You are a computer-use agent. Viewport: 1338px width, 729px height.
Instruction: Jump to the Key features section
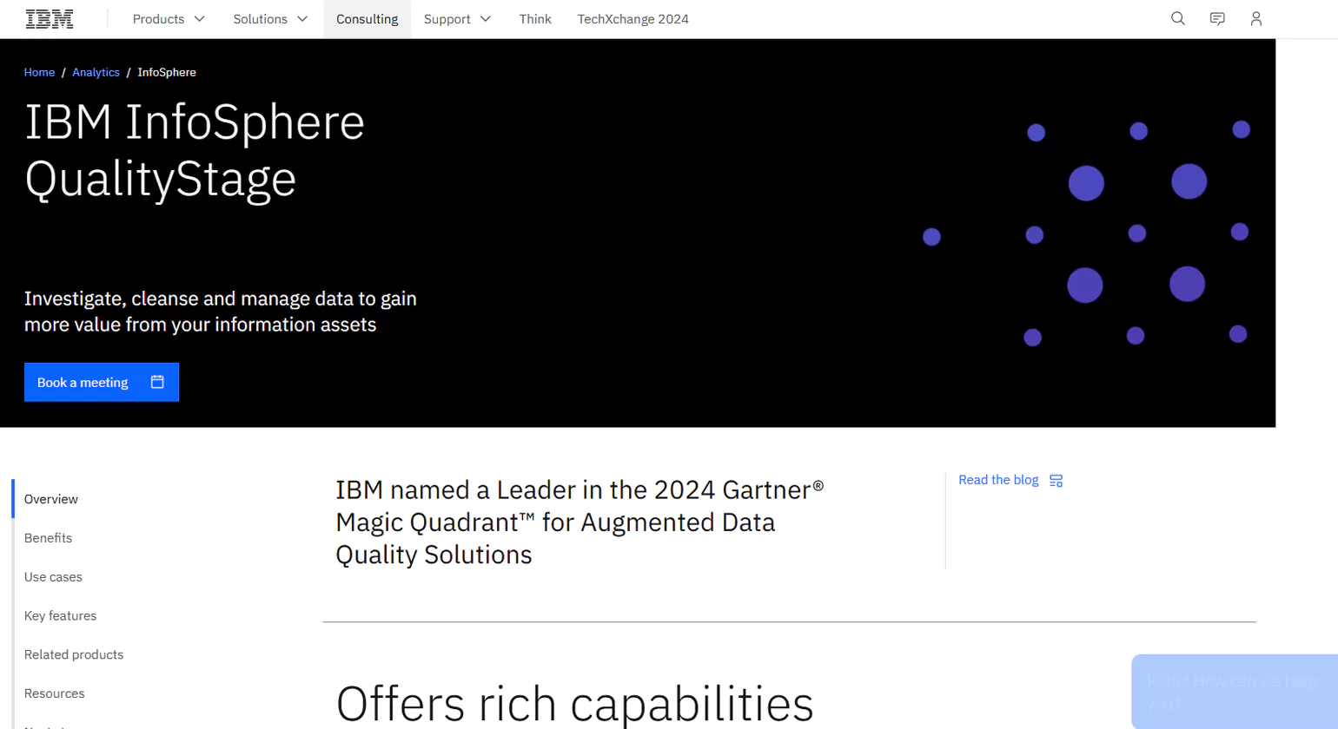pos(60,615)
